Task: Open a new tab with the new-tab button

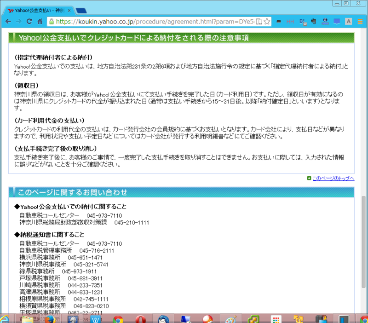Action: (81, 11)
